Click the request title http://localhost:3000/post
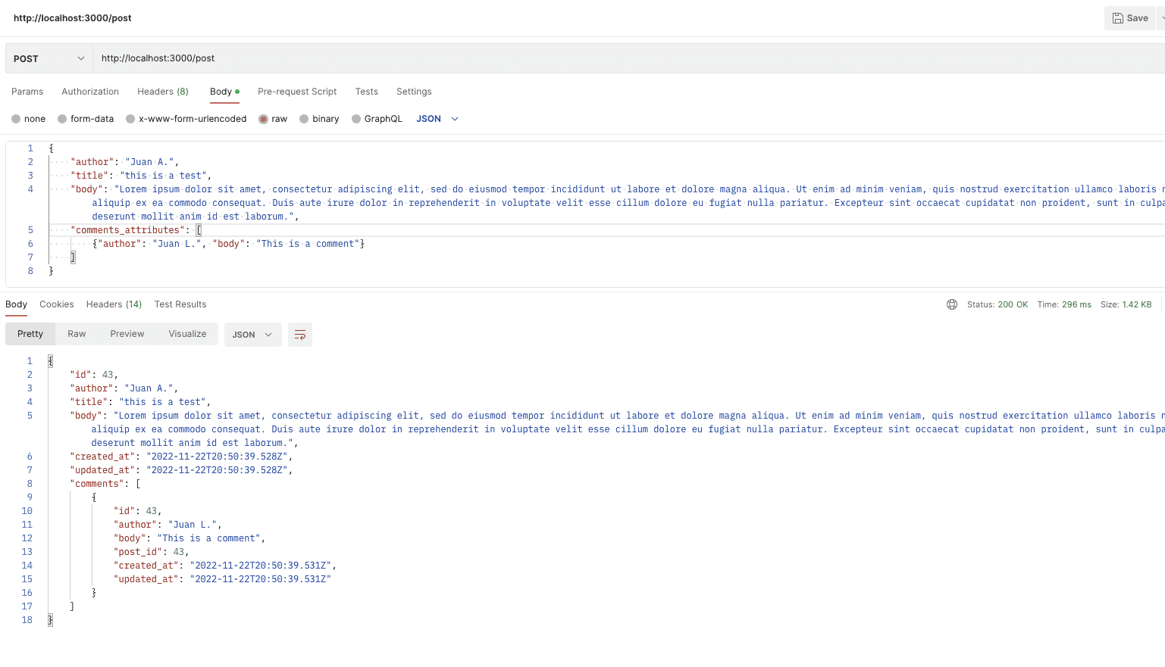This screenshot has width=1165, height=667. [x=73, y=18]
